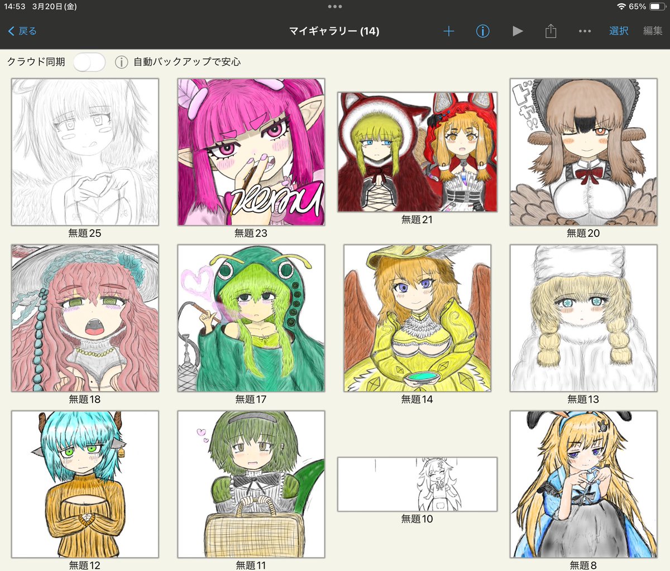Open the 無題12 blue-haired horned girl artwork
Screen dimensions: 670x571
tap(85, 484)
